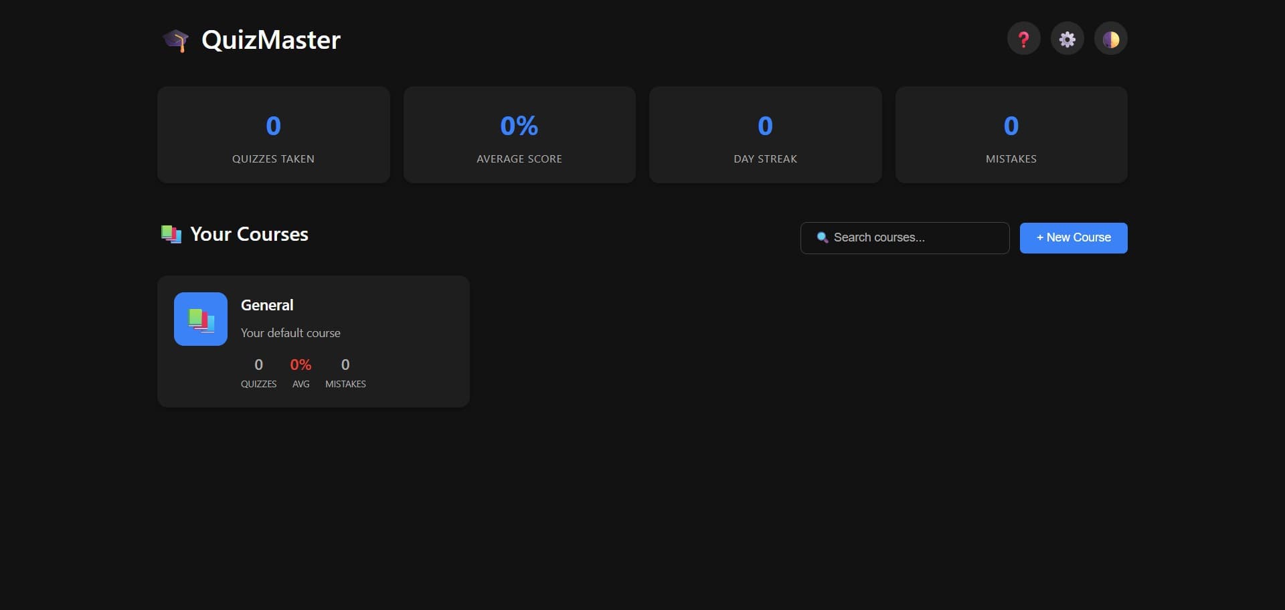Click the Mistakes count in the General card
Image resolution: width=1285 pixels, height=610 pixels.
[x=345, y=365]
